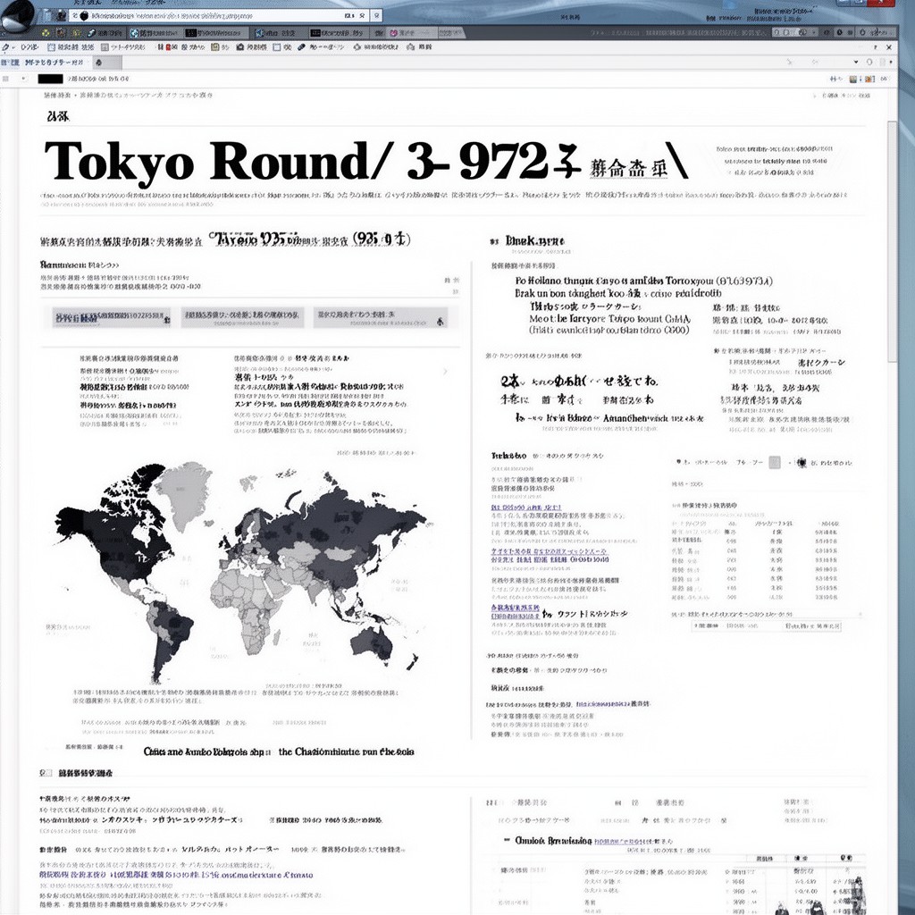The height and width of the screenshot is (915, 915).
Task: Click the third gray button with person icon
Action: pyautogui.click(x=381, y=318)
